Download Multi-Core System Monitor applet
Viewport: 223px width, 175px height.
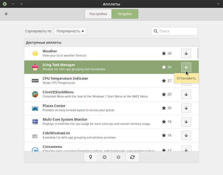[186, 122]
